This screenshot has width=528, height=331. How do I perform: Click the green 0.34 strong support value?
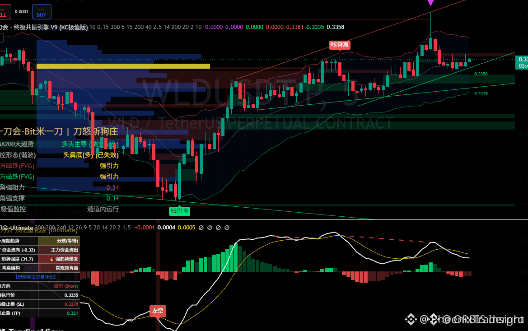(x=112, y=198)
